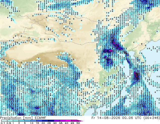Viewport: 160px width, 124px height.
Task: Click the legend value '45'
Action: coord(72,123)
